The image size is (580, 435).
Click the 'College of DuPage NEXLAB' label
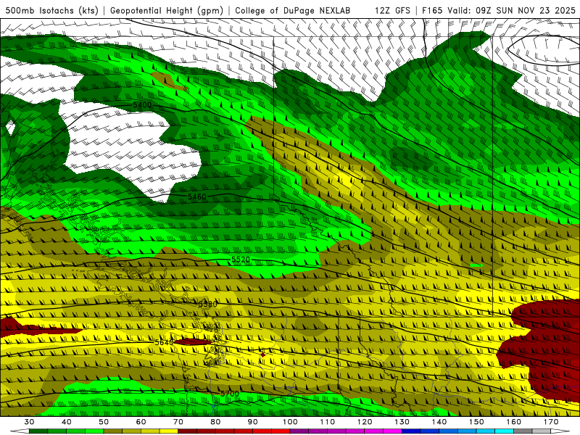[x=292, y=10]
